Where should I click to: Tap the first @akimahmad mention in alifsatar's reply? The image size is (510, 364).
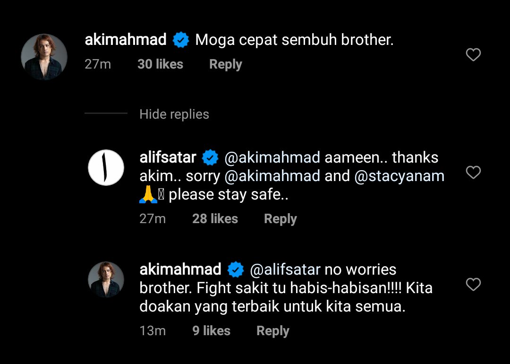pyautogui.click(x=272, y=157)
